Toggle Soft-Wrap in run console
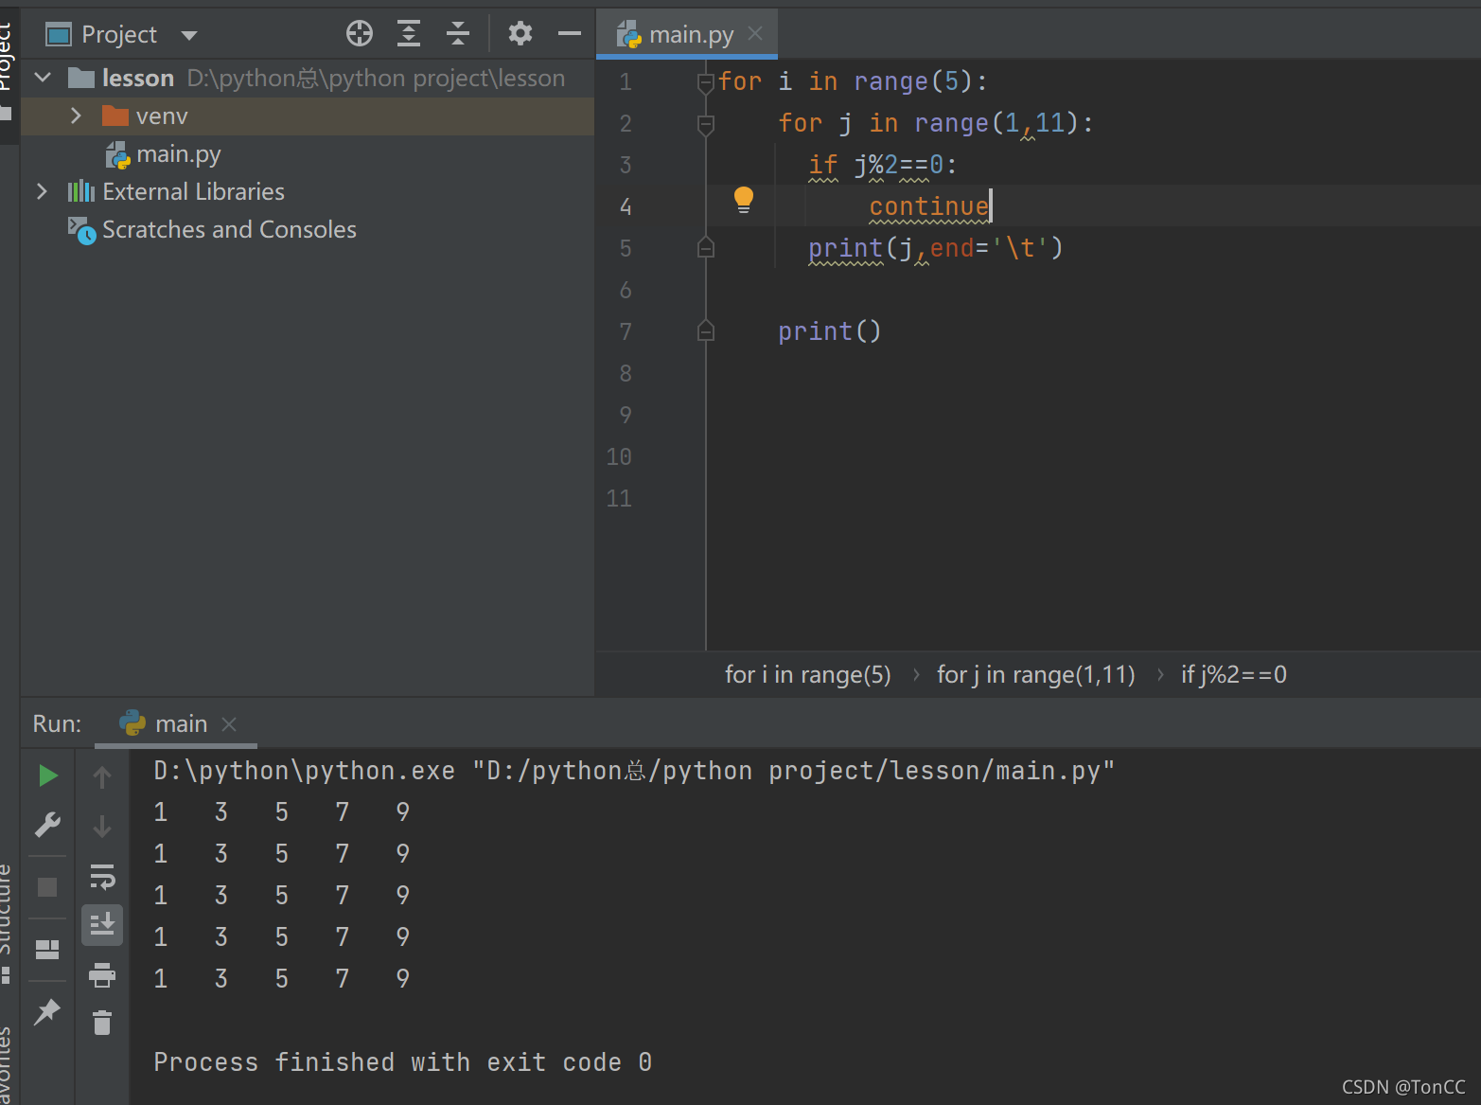Screen dimensions: 1481x1105 point(102,877)
